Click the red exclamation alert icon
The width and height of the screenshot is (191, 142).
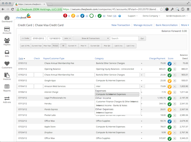(65, 16)
